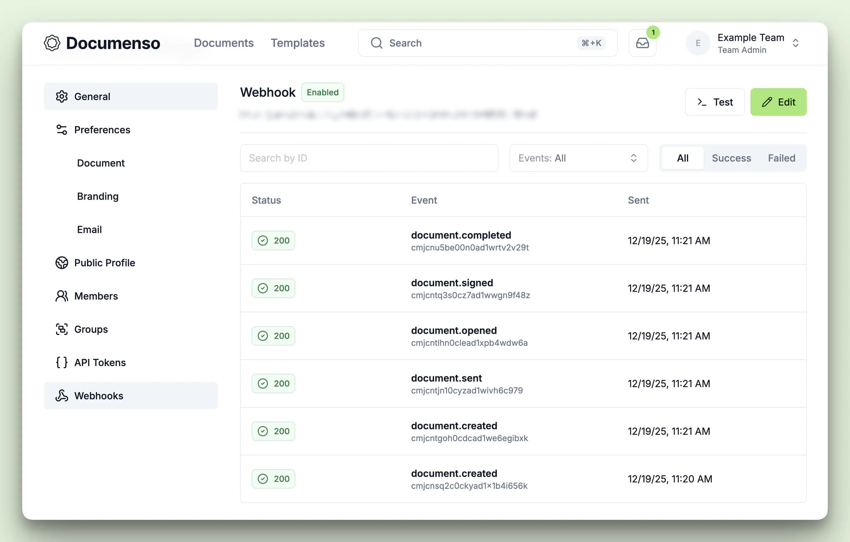
Task: Click the 200 badge for document.completed
Action: [273, 240]
